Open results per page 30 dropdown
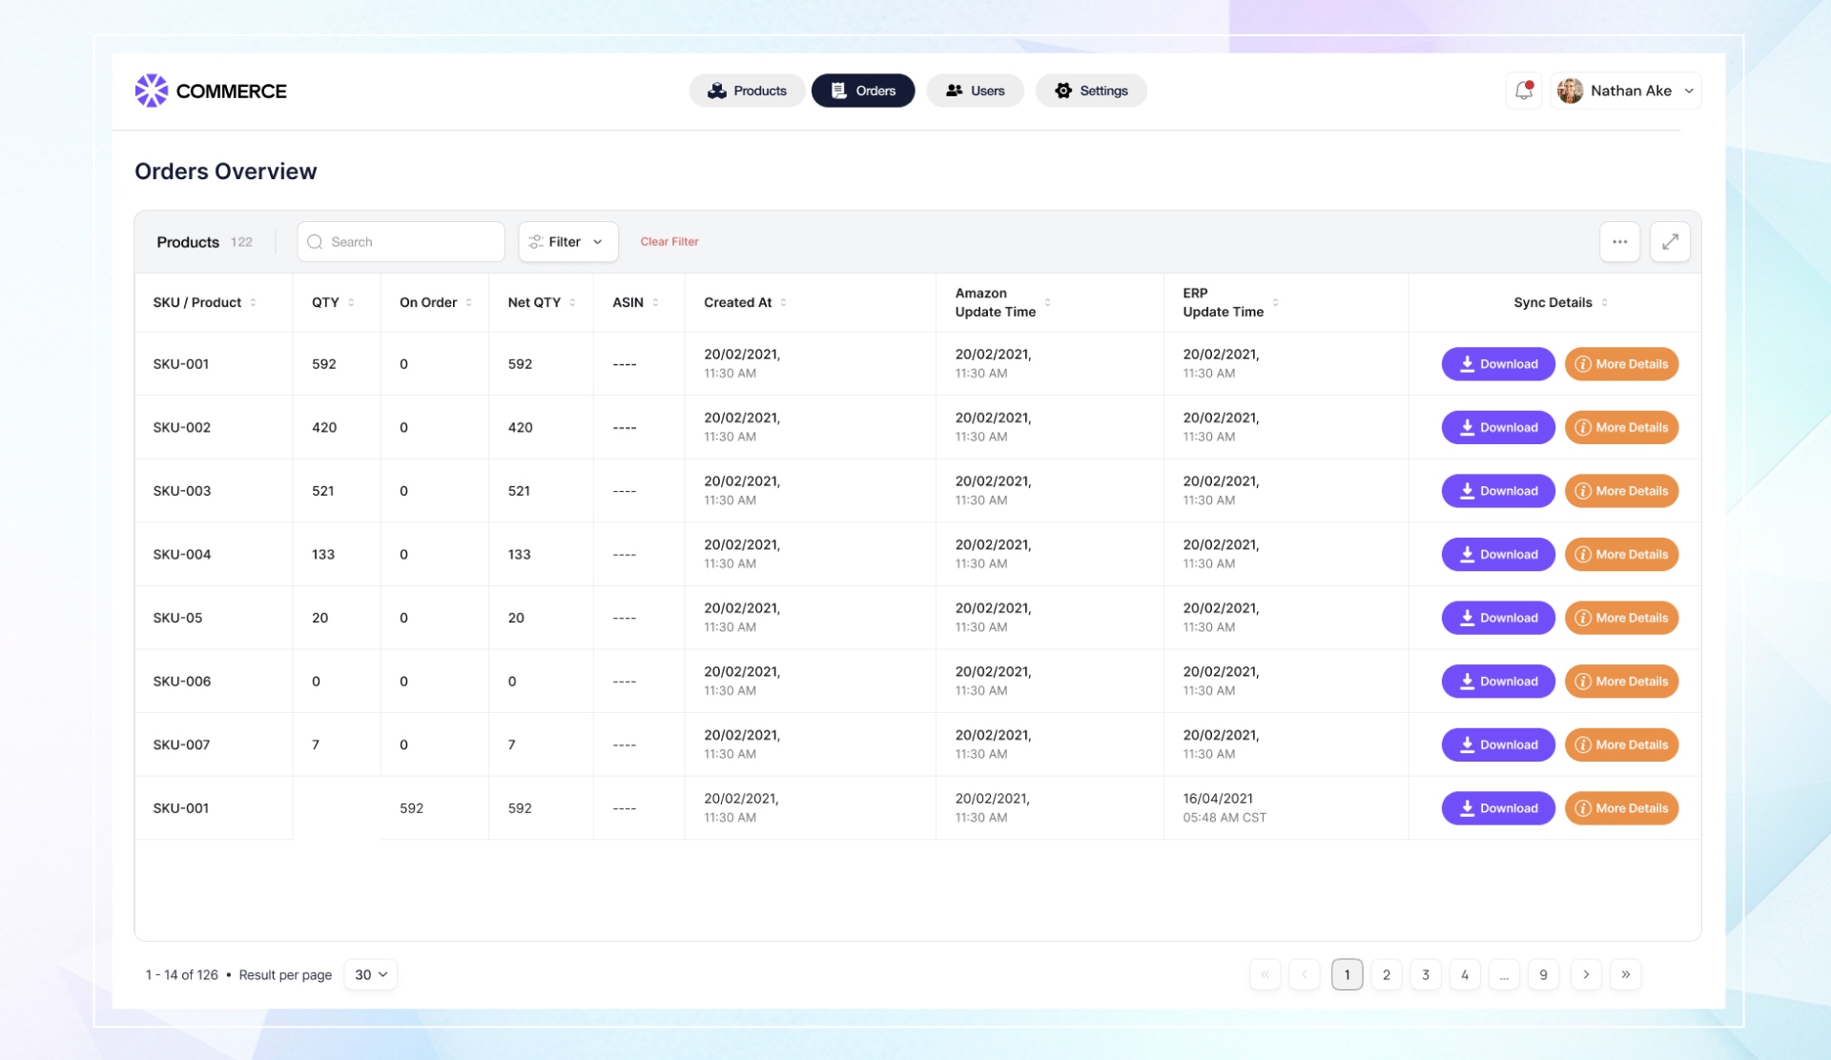This screenshot has height=1060, width=1831. click(370, 974)
